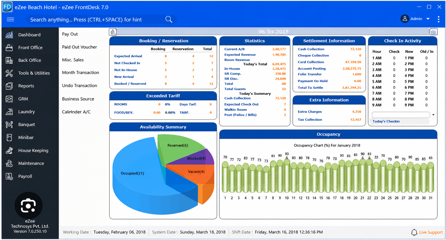This screenshot has width=446, height=240.
Task: Open Month Transaction option
Action: pyautogui.click(x=80, y=73)
